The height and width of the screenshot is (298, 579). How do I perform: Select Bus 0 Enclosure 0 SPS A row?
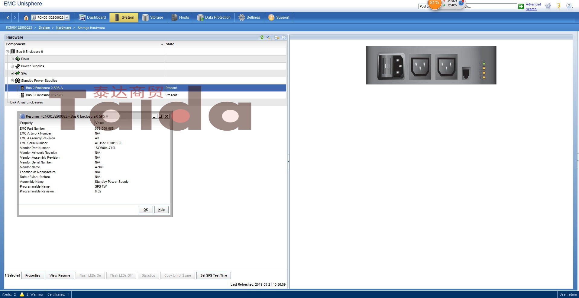(x=146, y=88)
